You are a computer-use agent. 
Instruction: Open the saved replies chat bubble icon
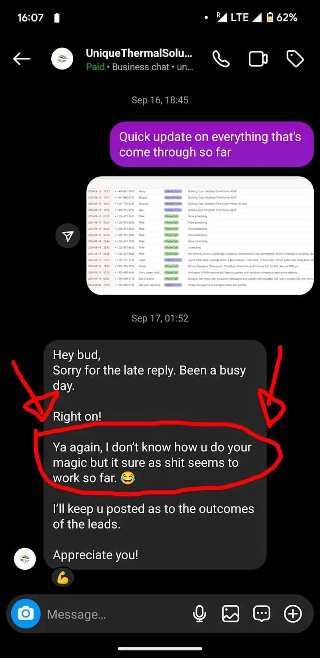262,614
